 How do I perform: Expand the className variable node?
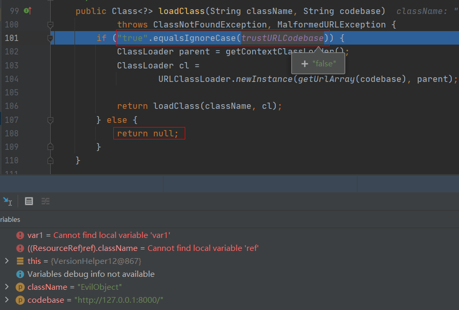(x=6, y=287)
